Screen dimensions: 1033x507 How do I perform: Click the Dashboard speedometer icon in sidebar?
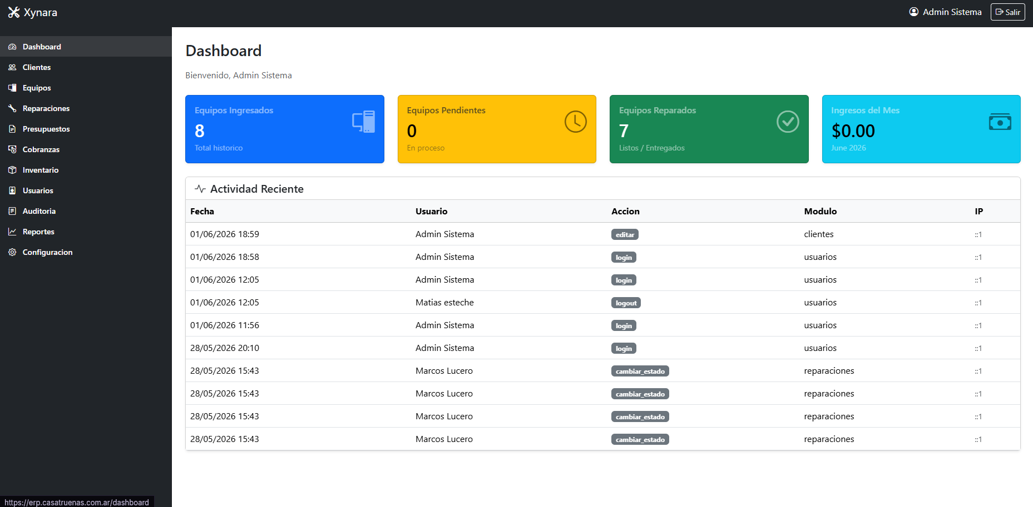[12, 47]
